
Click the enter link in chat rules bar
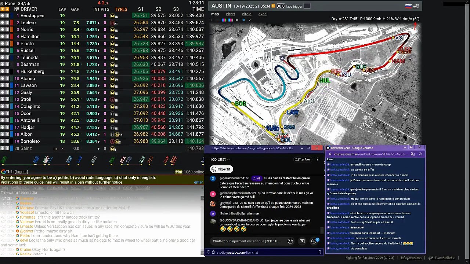[x=198, y=182]
